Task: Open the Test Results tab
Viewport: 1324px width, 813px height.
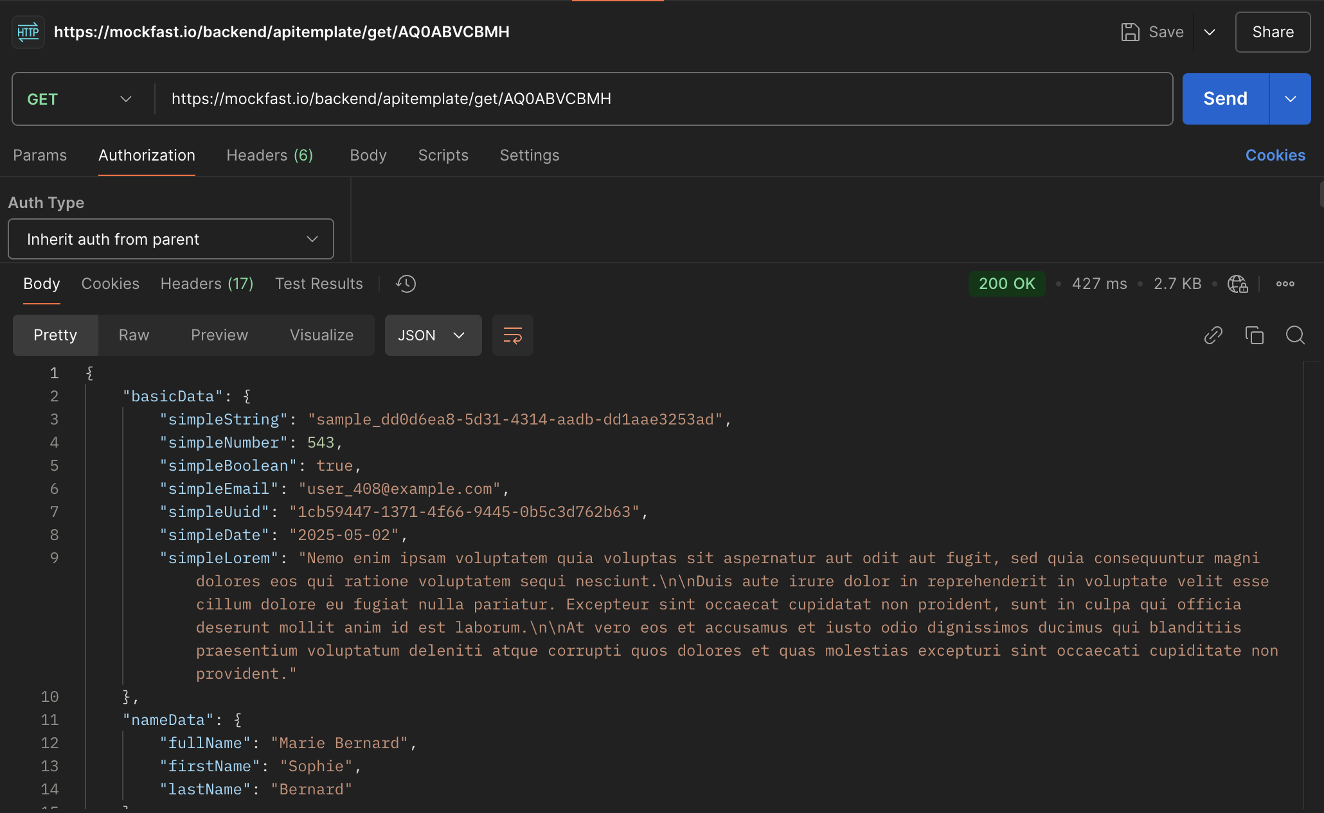Action: (319, 284)
